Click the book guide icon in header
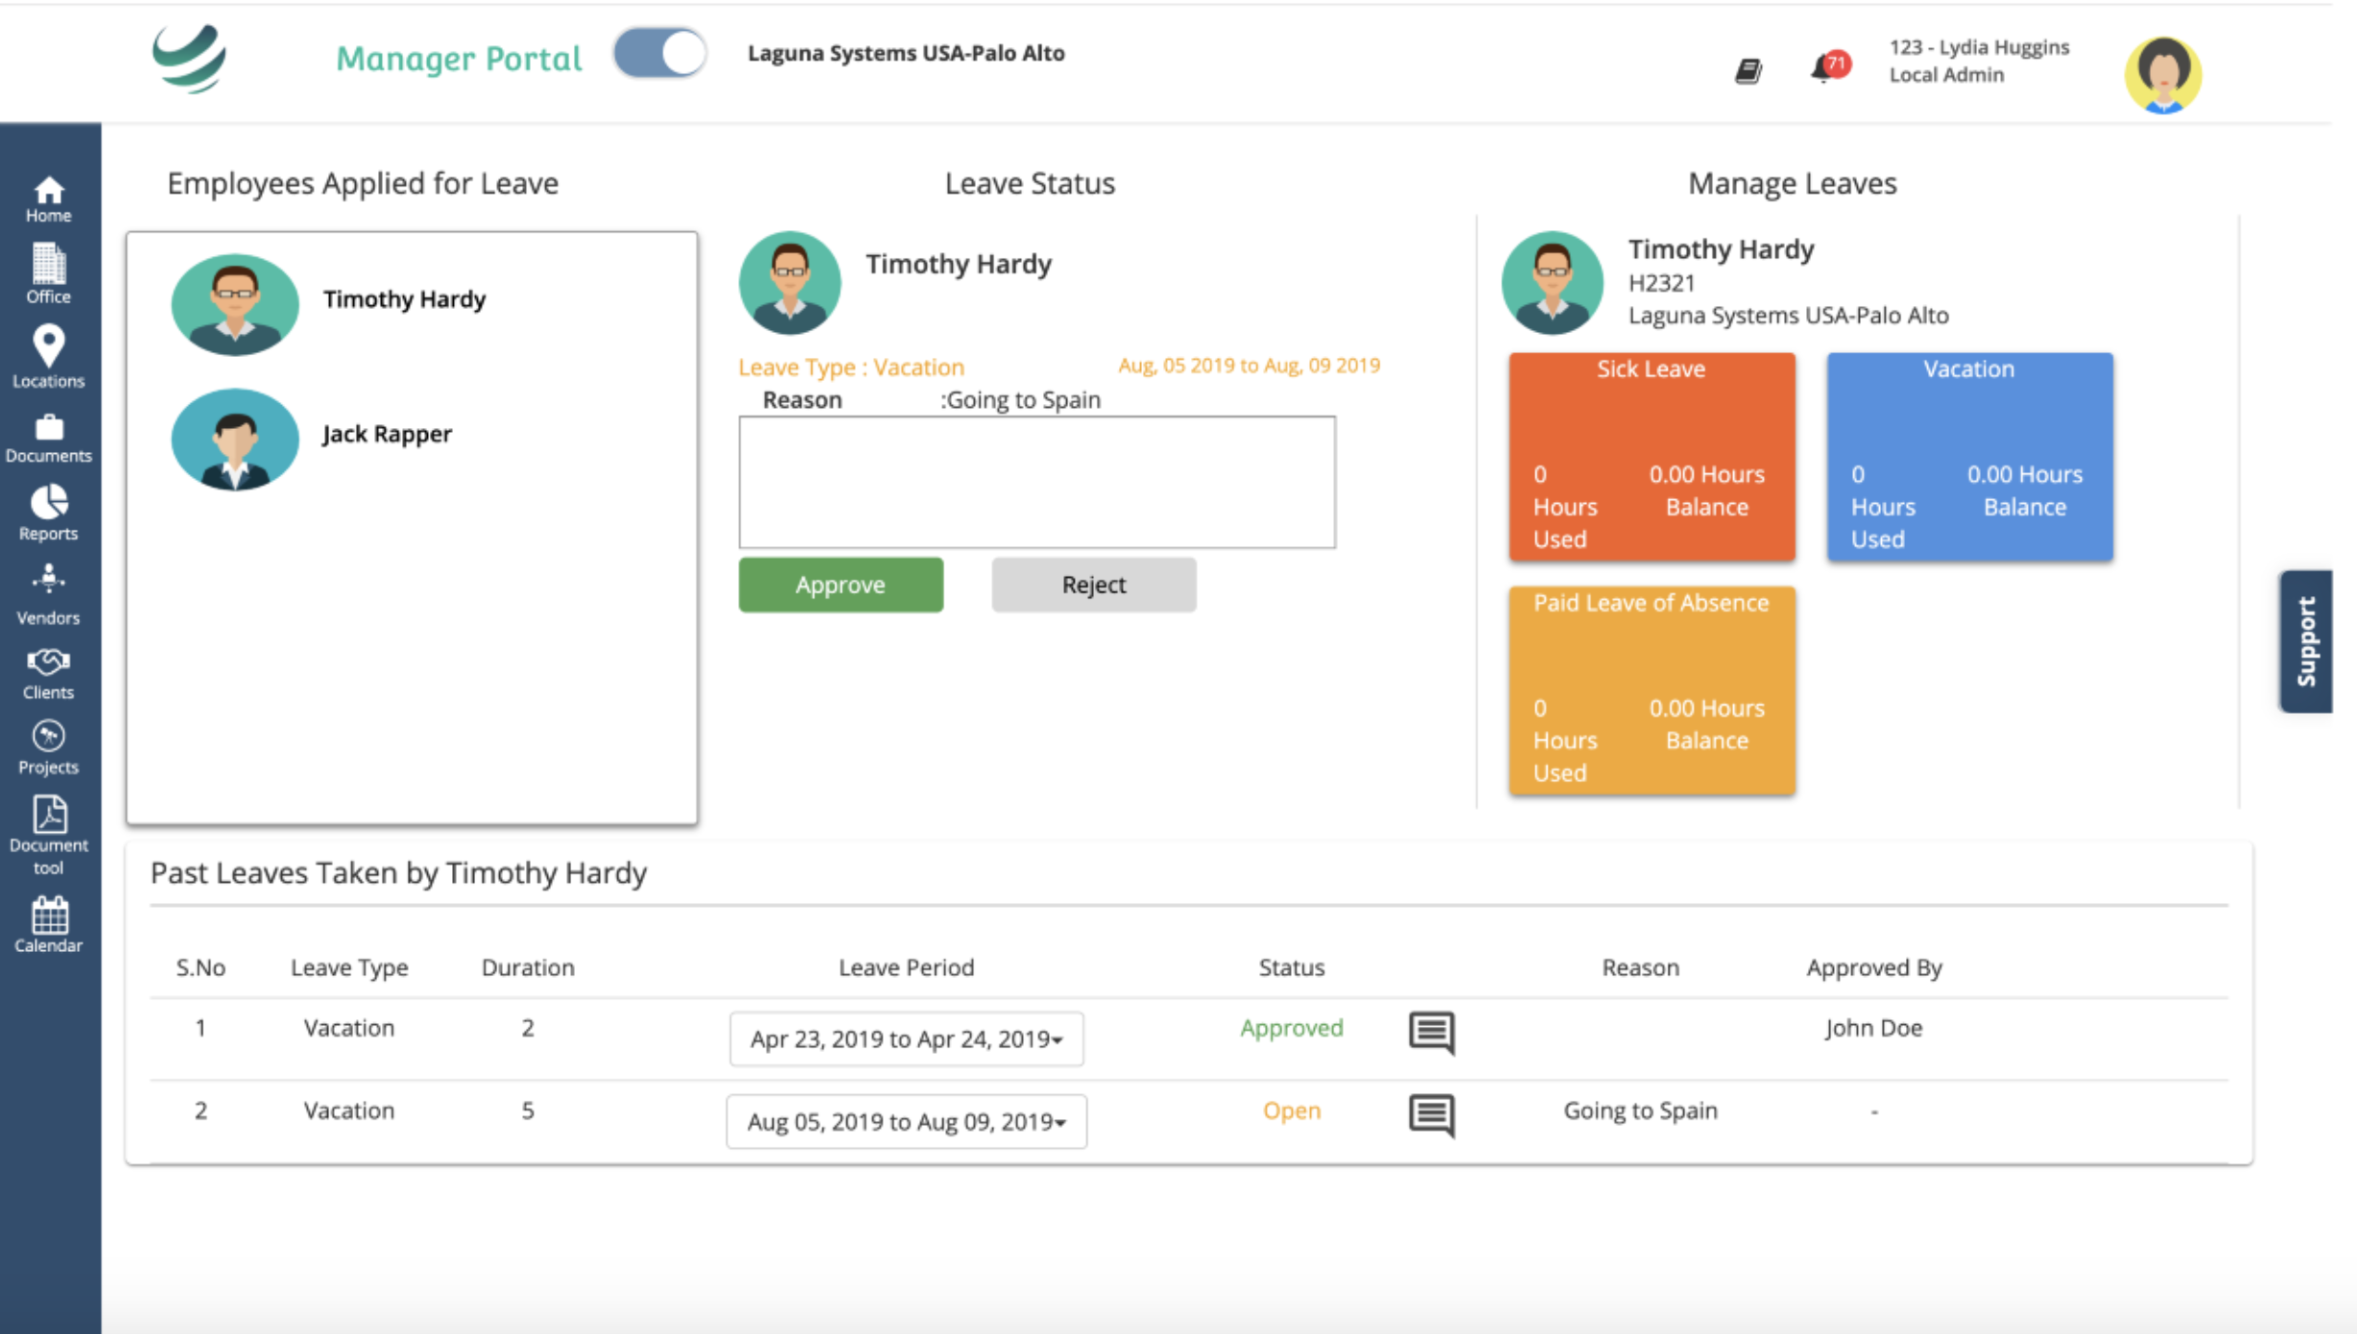 point(1749,71)
